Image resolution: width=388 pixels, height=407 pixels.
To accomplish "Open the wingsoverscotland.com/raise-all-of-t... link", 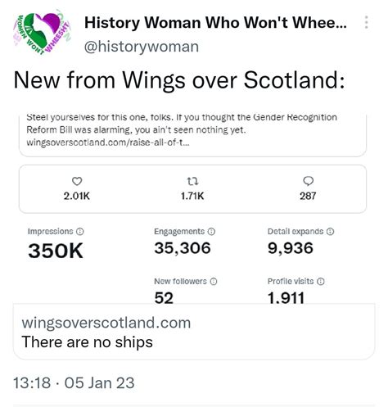I will [108, 142].
